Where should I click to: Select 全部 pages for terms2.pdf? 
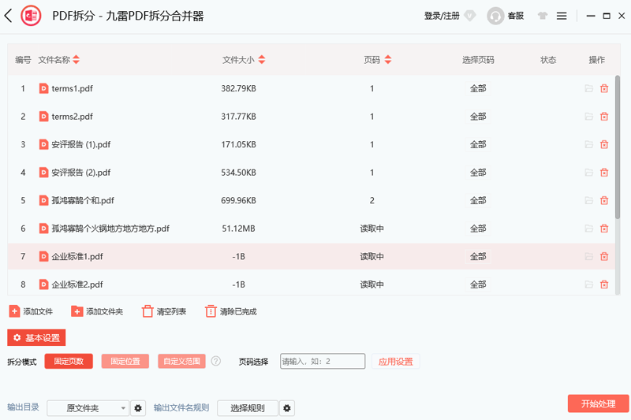(478, 117)
